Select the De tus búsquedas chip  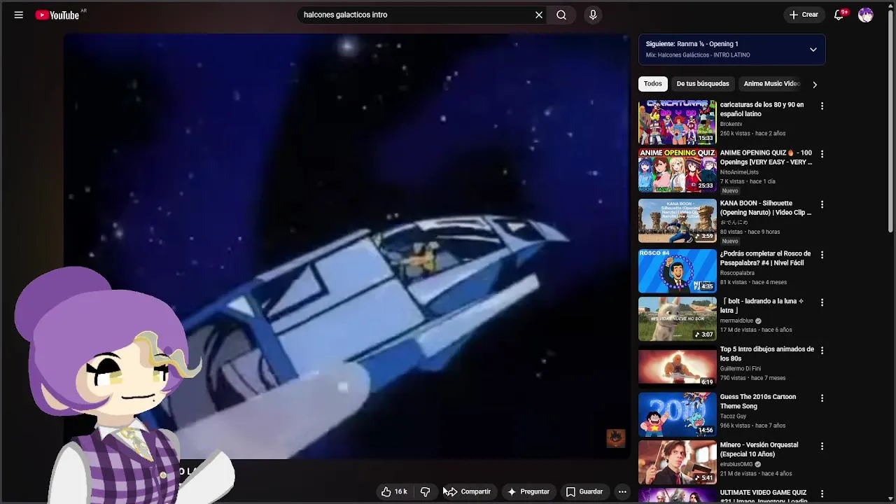(x=703, y=84)
